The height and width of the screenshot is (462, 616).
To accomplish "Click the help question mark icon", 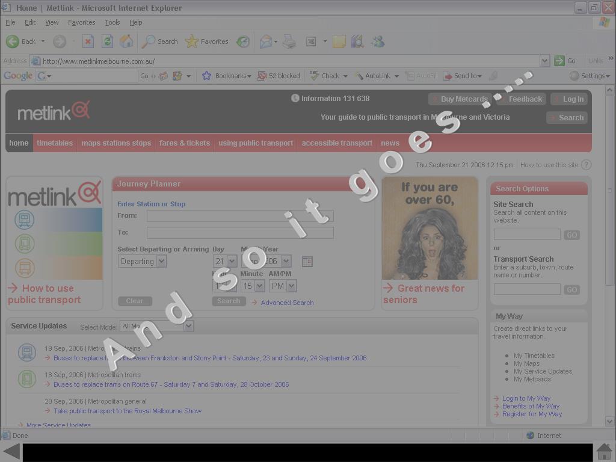I will (586, 165).
